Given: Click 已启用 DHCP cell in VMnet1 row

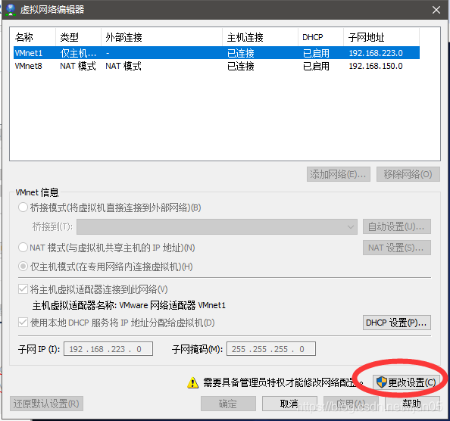Looking at the screenshot, I should [x=316, y=53].
